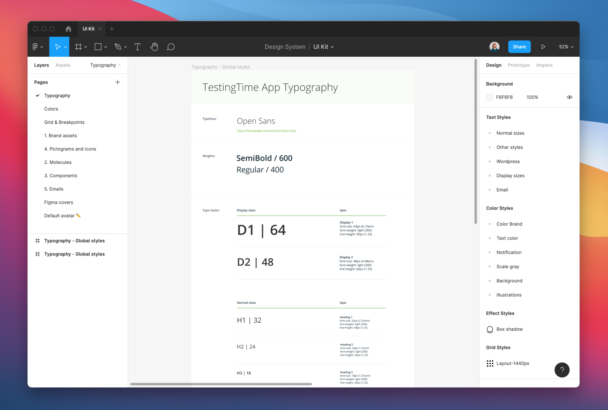Start Presentation mode with the play icon
Screen dimensions: 608x410
pyautogui.click(x=543, y=47)
